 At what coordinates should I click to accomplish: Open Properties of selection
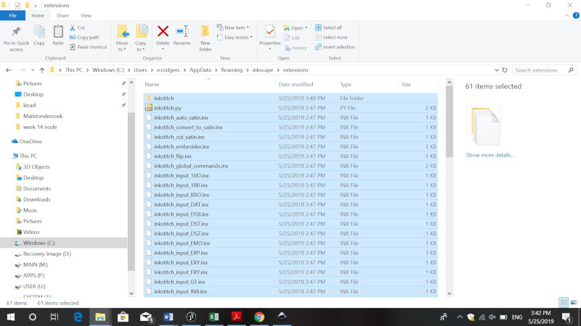tap(269, 38)
